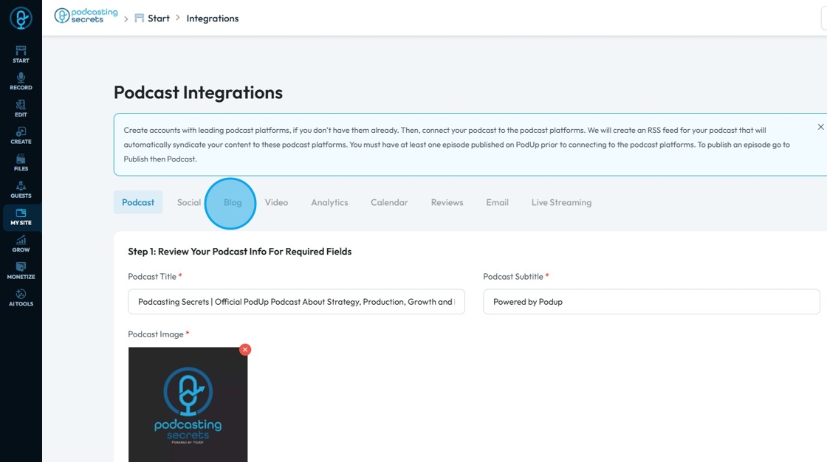Select My Site in the sidebar
The image size is (827, 462).
(21, 217)
